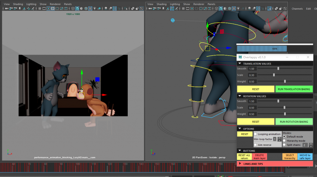Select Default mode radio button

pyautogui.click(x=284, y=137)
